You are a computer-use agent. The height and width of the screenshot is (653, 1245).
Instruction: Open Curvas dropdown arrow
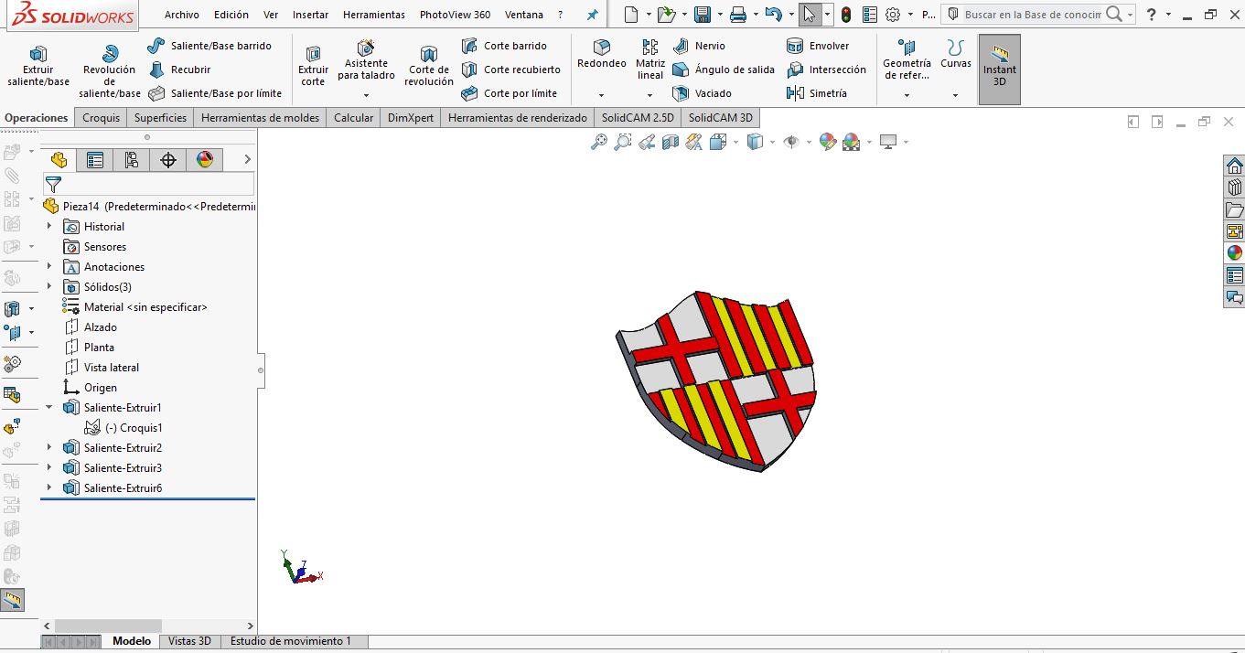coord(956,95)
